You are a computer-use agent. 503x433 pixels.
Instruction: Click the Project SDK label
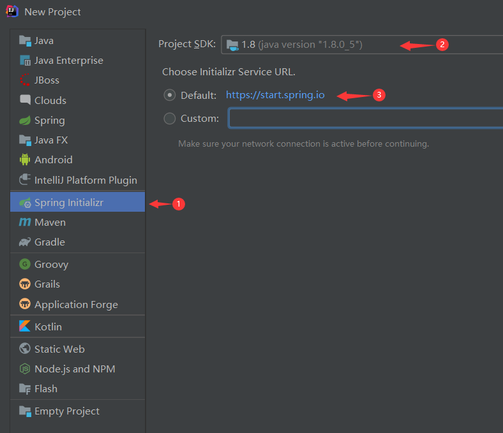pyautogui.click(x=187, y=44)
